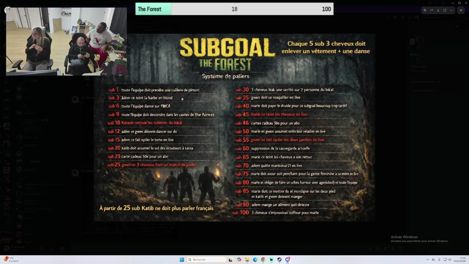469x264 pixels.
Task: Open the green app icon beside Chrome
Action: coord(271,260)
